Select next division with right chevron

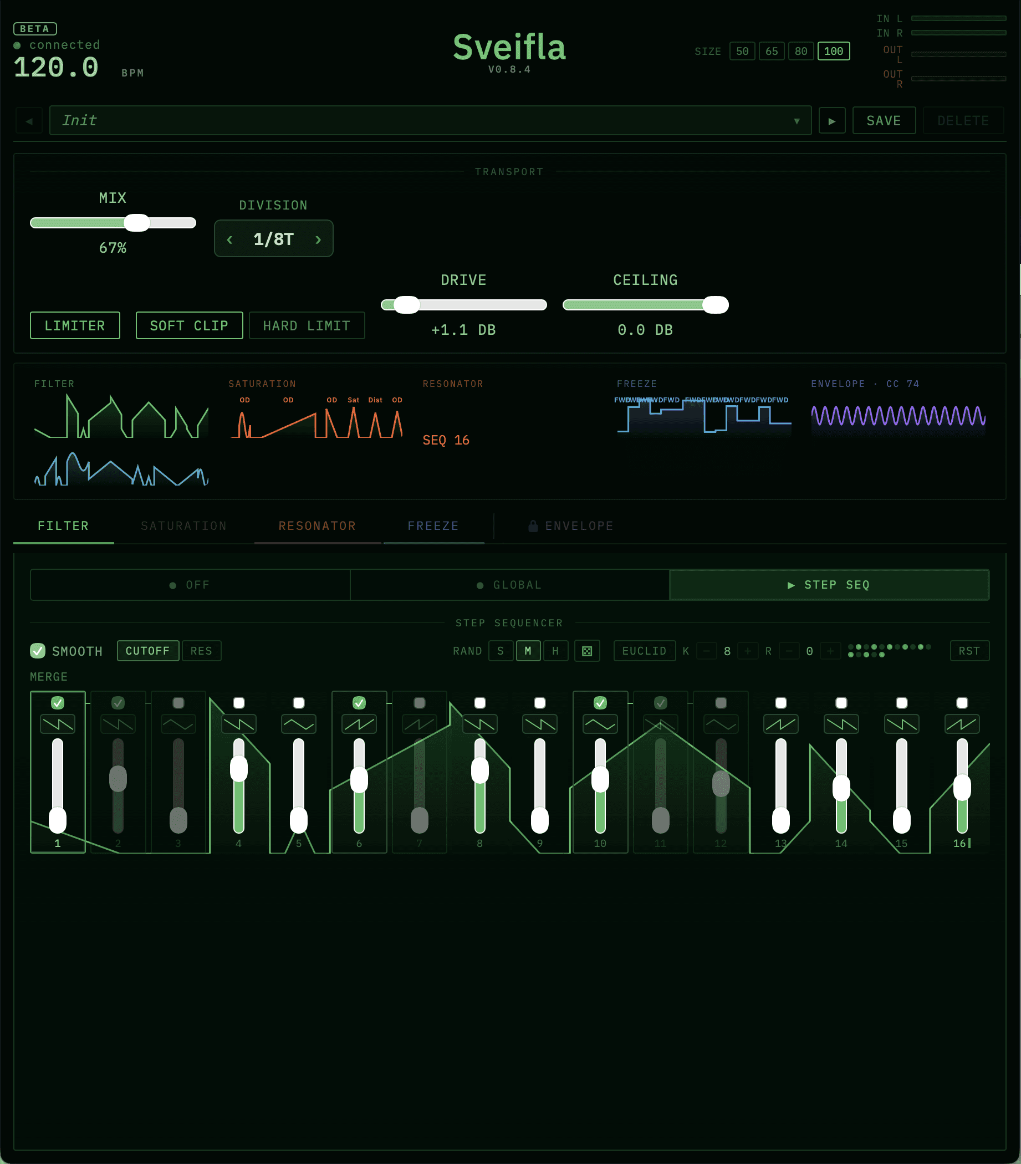tap(318, 239)
